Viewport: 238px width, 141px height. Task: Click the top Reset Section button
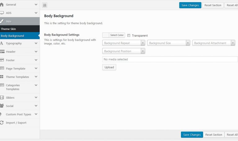[213, 5]
